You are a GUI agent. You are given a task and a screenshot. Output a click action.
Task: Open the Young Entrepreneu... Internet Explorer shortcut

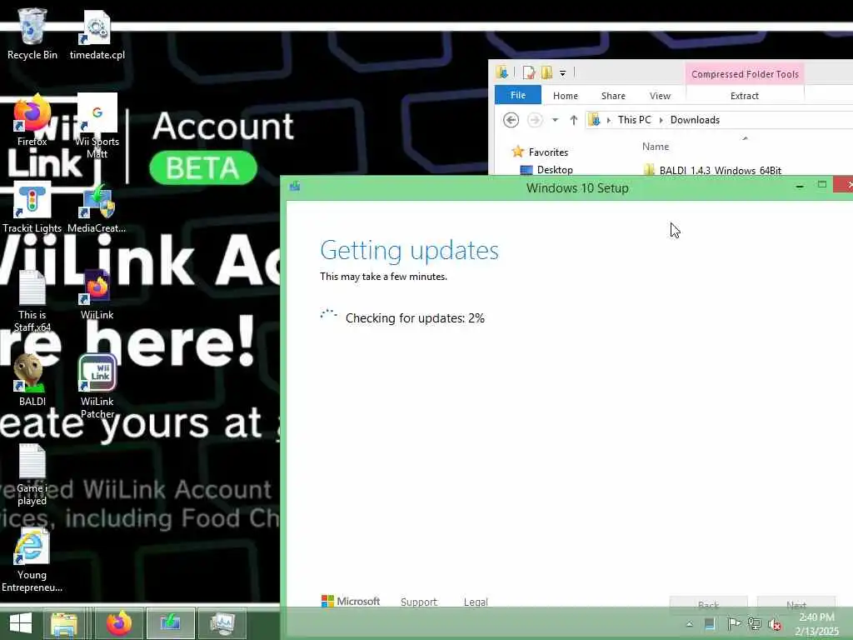tap(32, 561)
